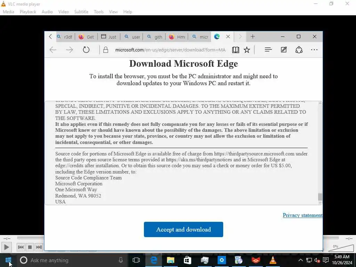Go forward in the browser

[x=69, y=50]
